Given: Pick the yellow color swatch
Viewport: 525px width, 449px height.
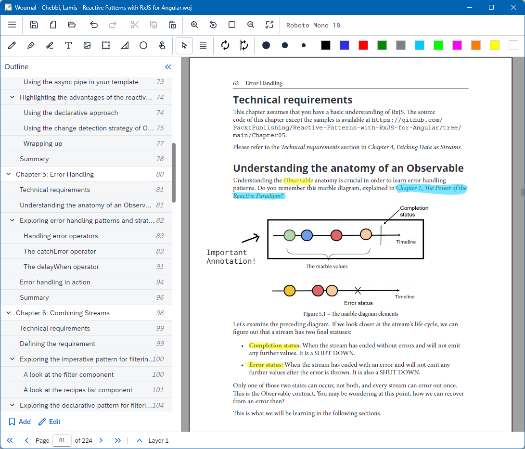Looking at the screenshot, I should [495, 45].
